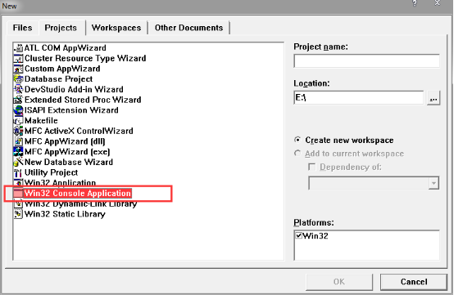Choose the MFC AppWizard (exe) icon
Screen dimensions: 454x295
point(18,152)
